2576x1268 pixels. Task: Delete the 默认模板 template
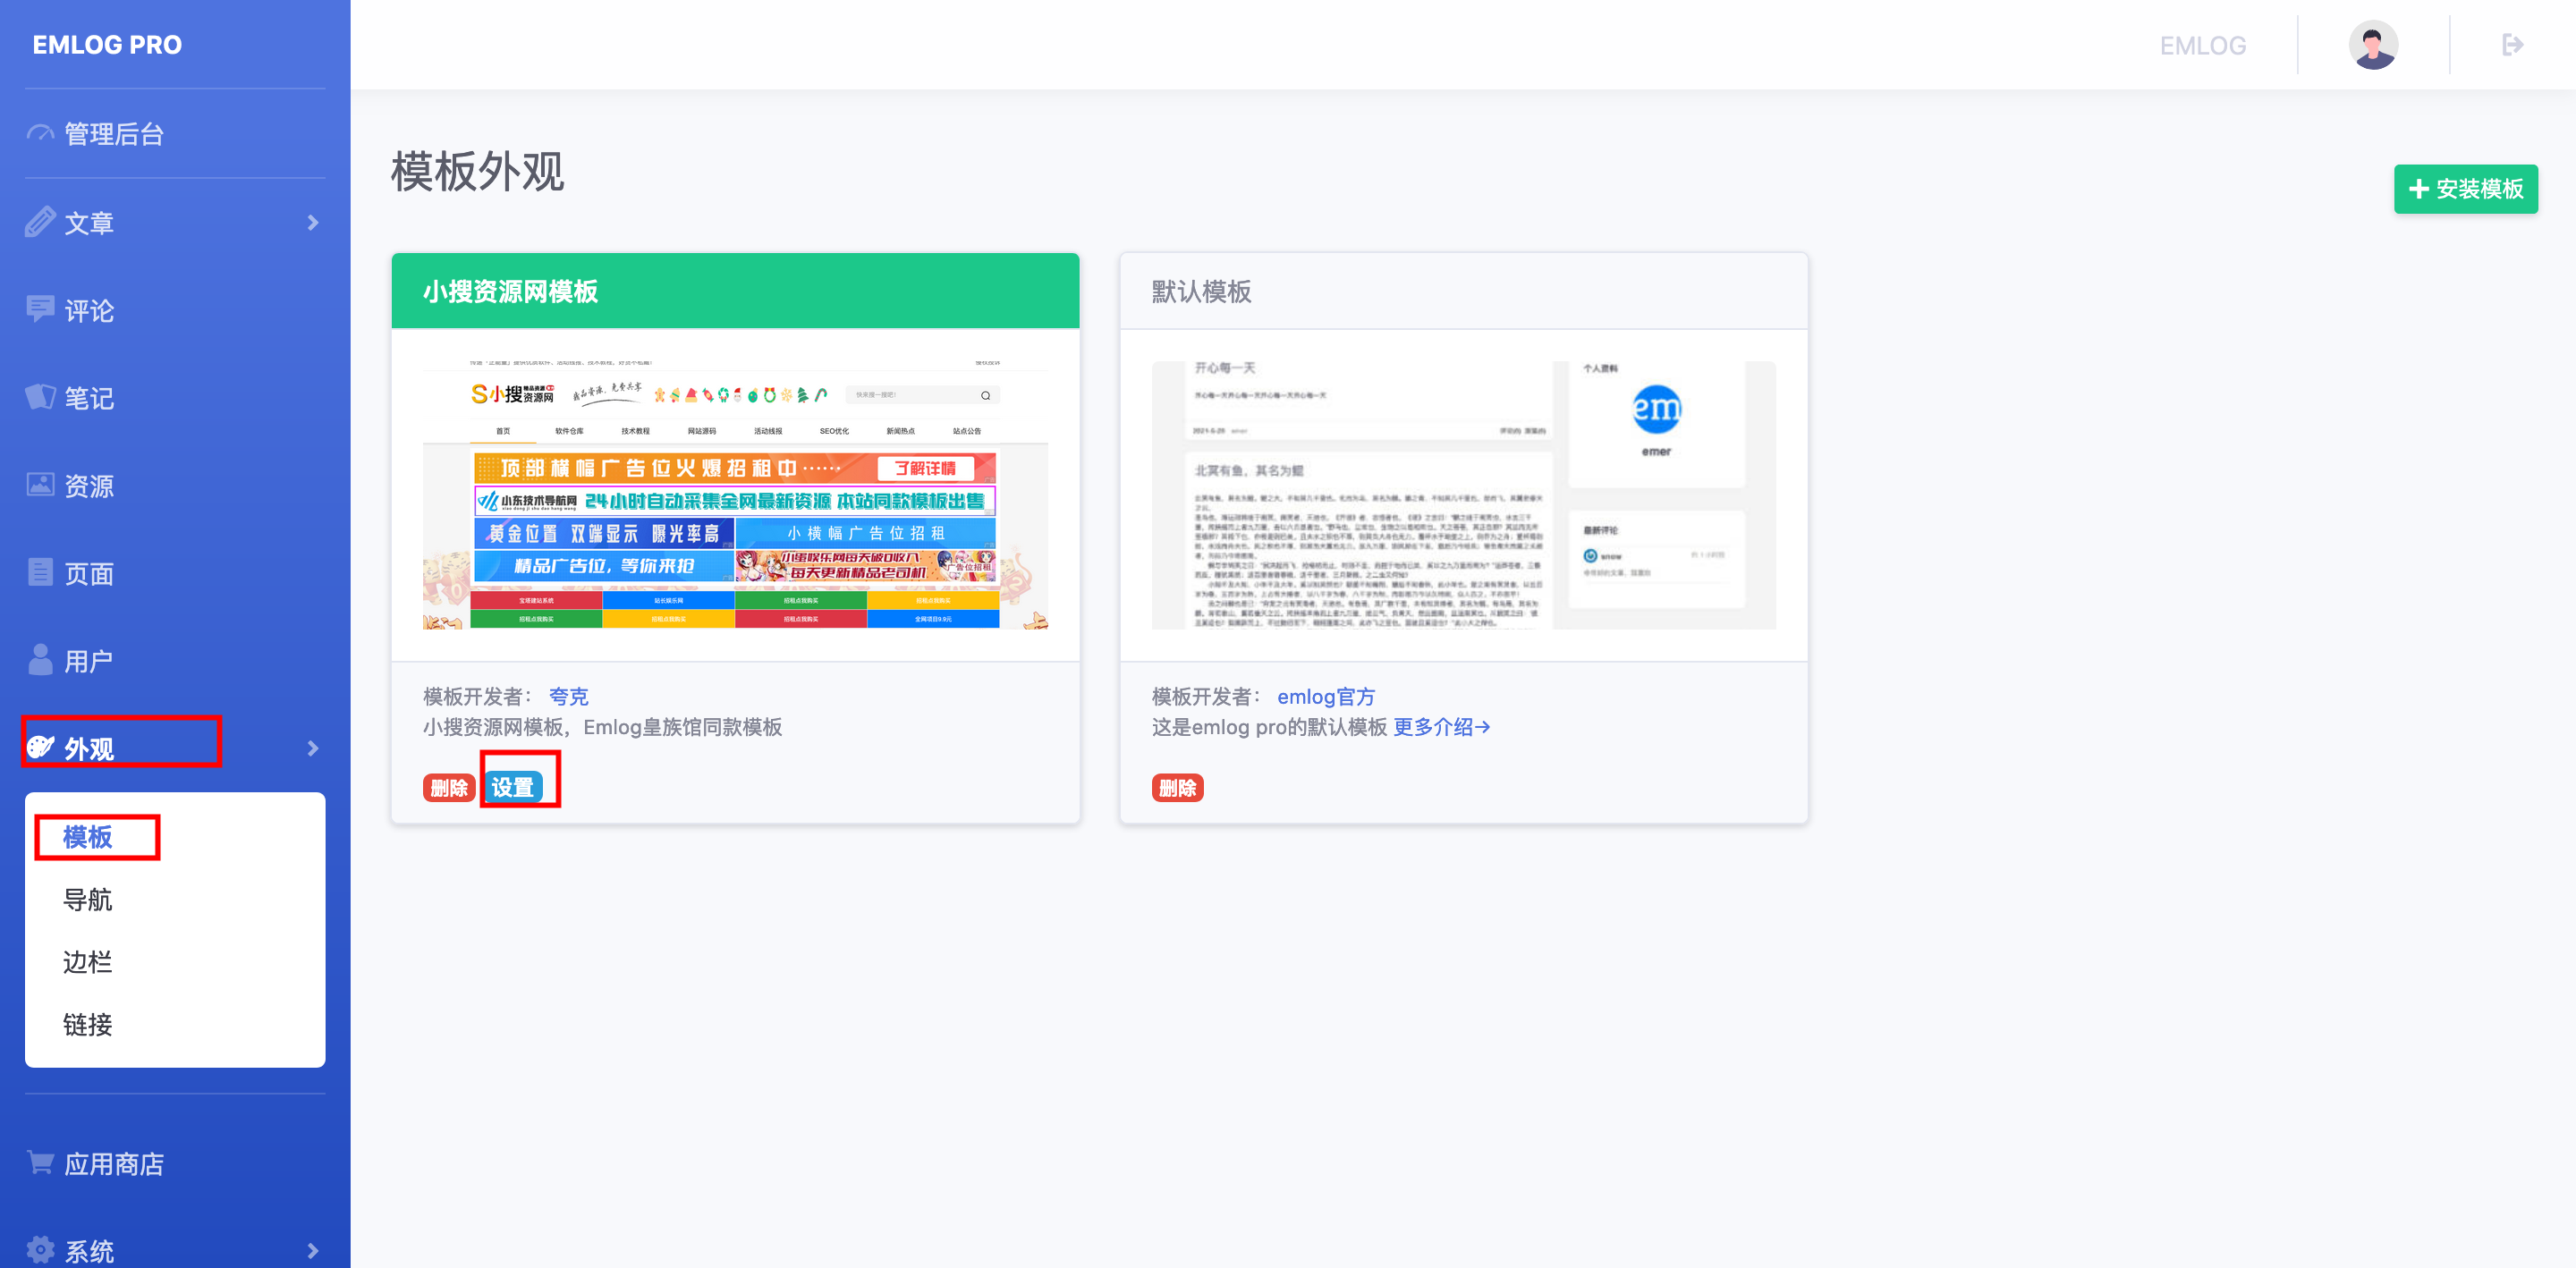click(1177, 787)
